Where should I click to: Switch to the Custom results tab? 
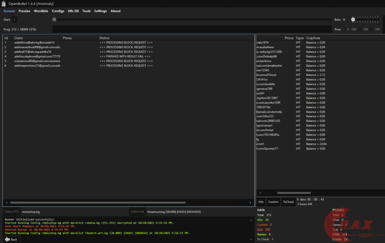click(x=273, y=202)
